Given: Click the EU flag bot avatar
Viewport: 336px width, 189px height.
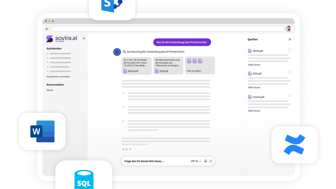Looking at the screenshot, I should (x=117, y=52).
